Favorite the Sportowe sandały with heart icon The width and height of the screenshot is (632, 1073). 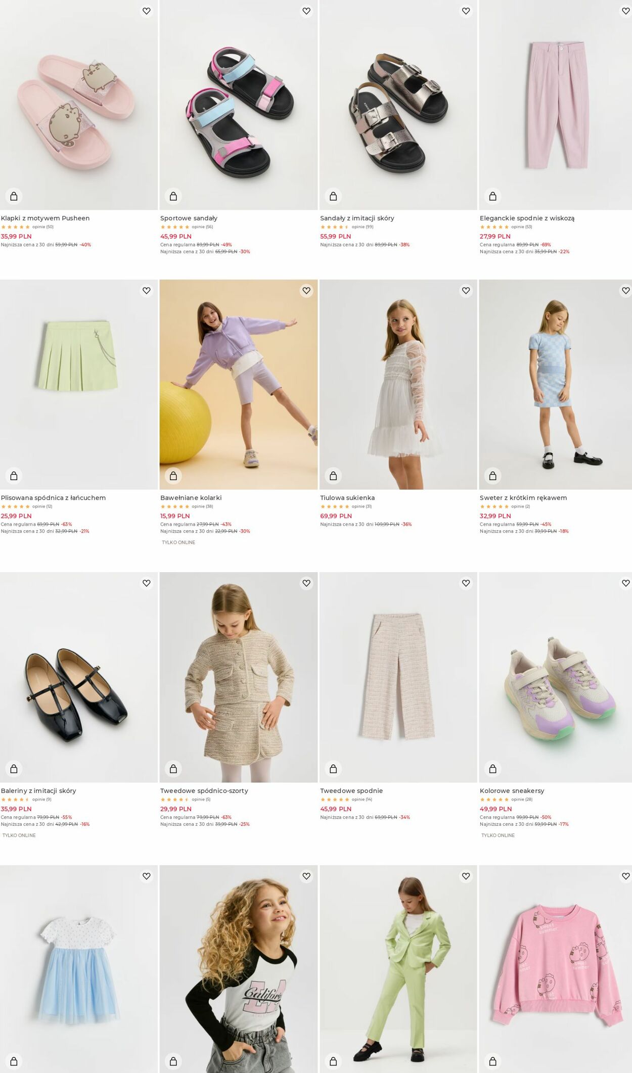306,11
